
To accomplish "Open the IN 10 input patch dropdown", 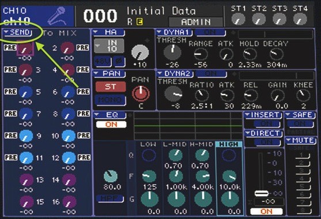I will (x=109, y=46).
